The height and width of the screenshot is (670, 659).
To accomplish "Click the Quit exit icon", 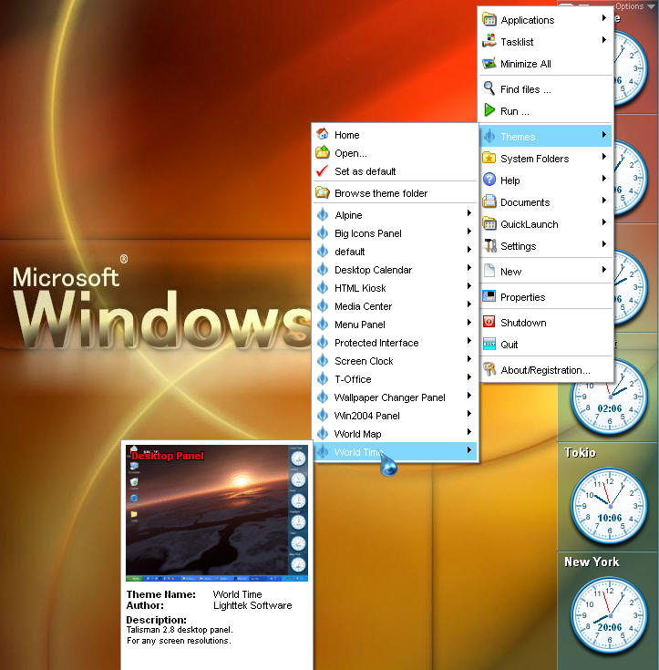I will 489,344.
